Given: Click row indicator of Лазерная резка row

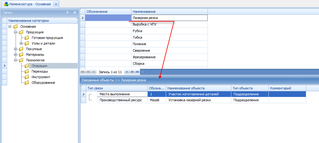Looking at the screenshot, I should coord(82,18).
